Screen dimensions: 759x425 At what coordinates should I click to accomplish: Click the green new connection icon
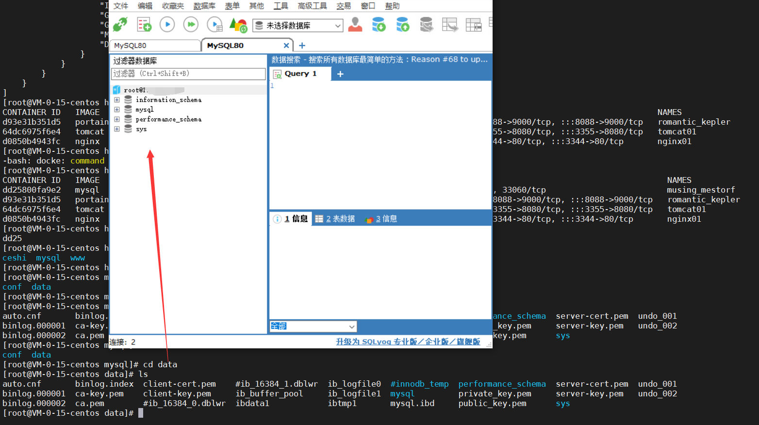[120, 24]
